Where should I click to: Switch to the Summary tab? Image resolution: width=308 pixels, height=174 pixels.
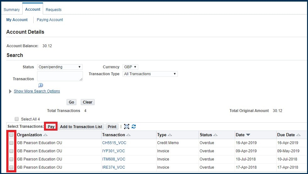(12, 10)
